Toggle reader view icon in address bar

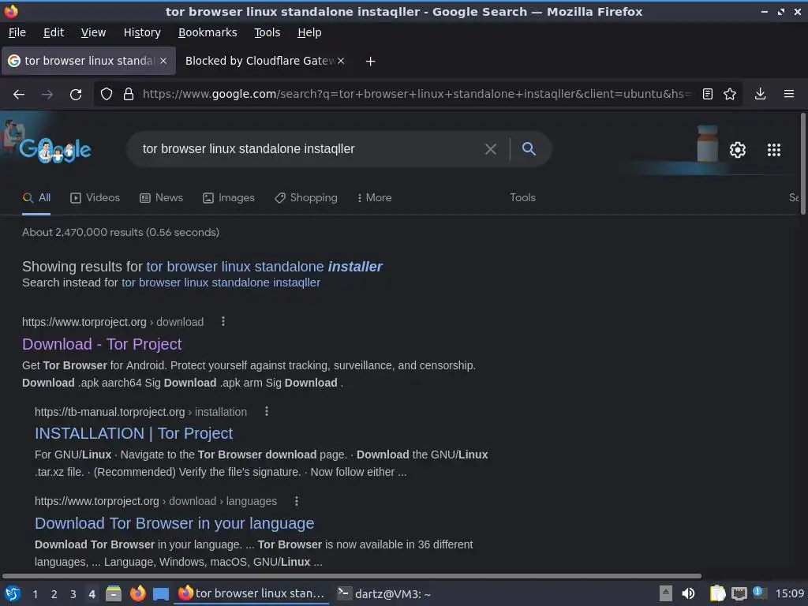click(708, 94)
